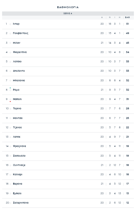Click the green up arrow above Ρομα's marker
The image size is (136, 209).
pyautogui.click(x=10, y=88)
